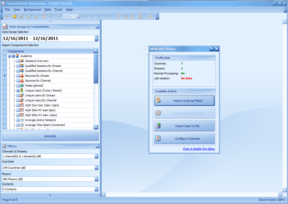288x204 pixels.
Task: Open the Countries dropdown
Action: (x=97, y=168)
